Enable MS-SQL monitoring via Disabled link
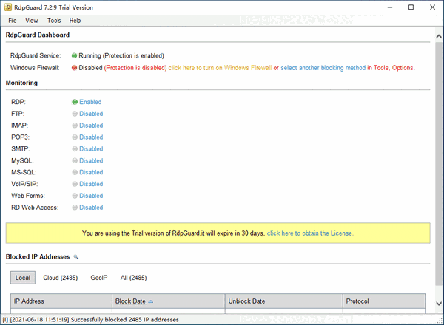This screenshot has height=325, width=444. 91,172
